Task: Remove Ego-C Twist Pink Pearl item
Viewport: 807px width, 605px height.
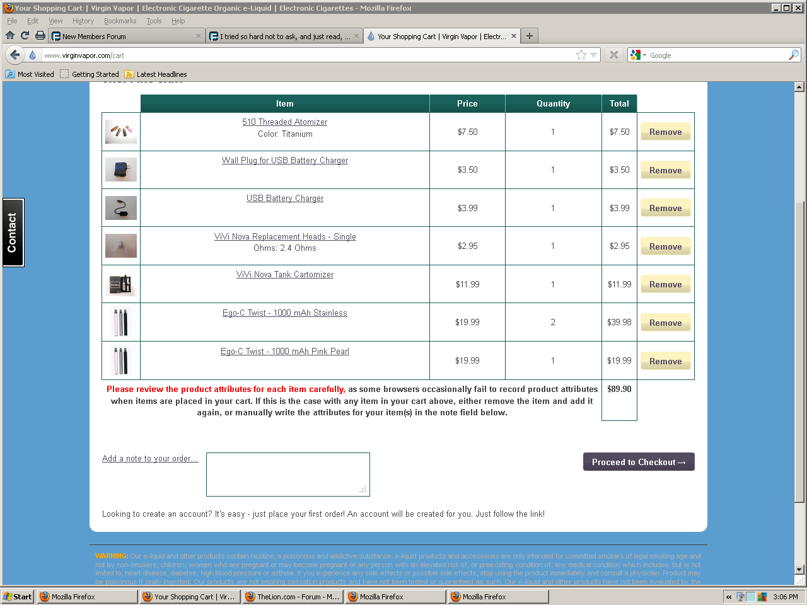Action: point(666,361)
